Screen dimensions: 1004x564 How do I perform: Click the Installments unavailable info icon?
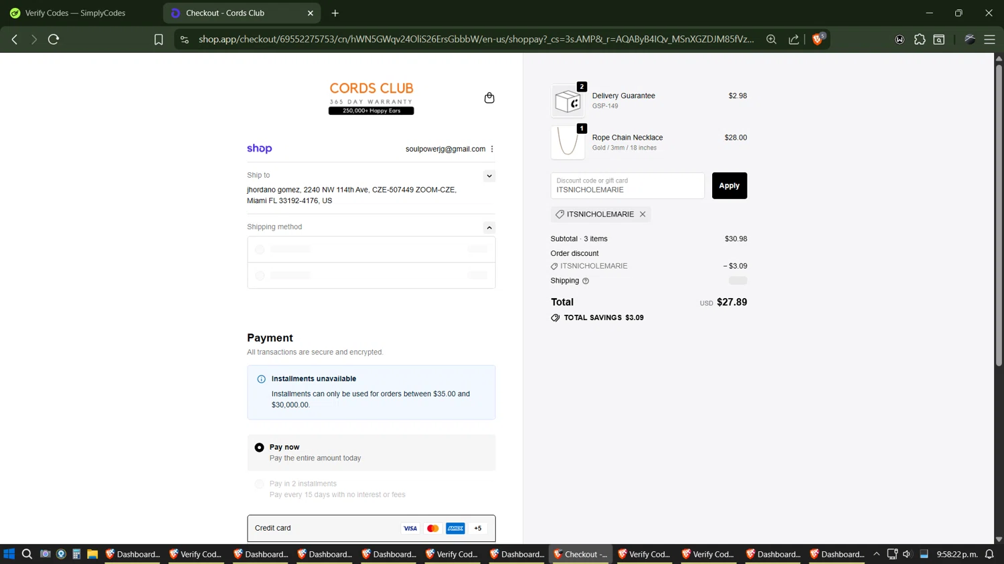coord(262,379)
